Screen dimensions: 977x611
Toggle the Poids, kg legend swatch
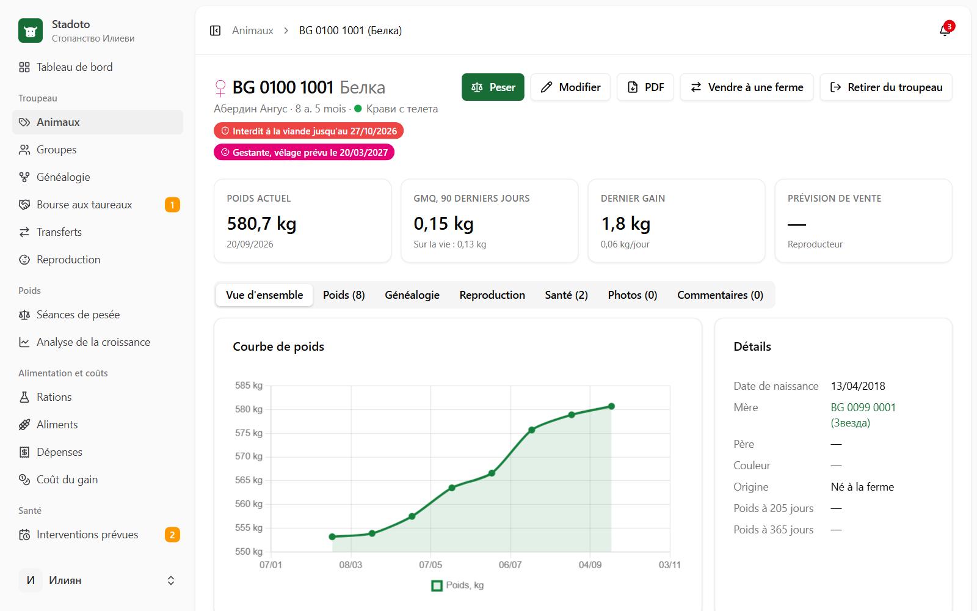[x=437, y=585]
